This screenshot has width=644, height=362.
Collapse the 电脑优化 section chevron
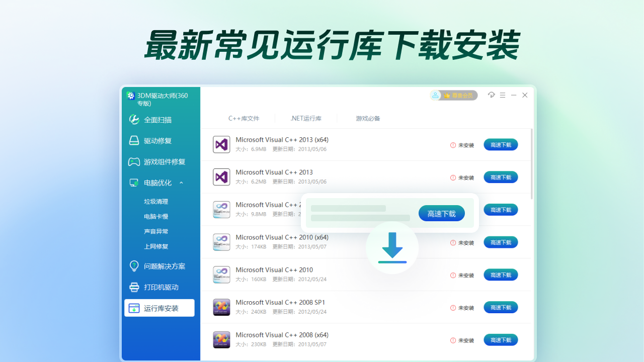181,183
